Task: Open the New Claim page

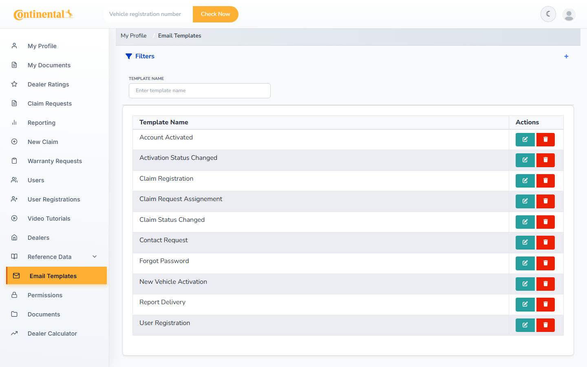Action: coord(55,142)
